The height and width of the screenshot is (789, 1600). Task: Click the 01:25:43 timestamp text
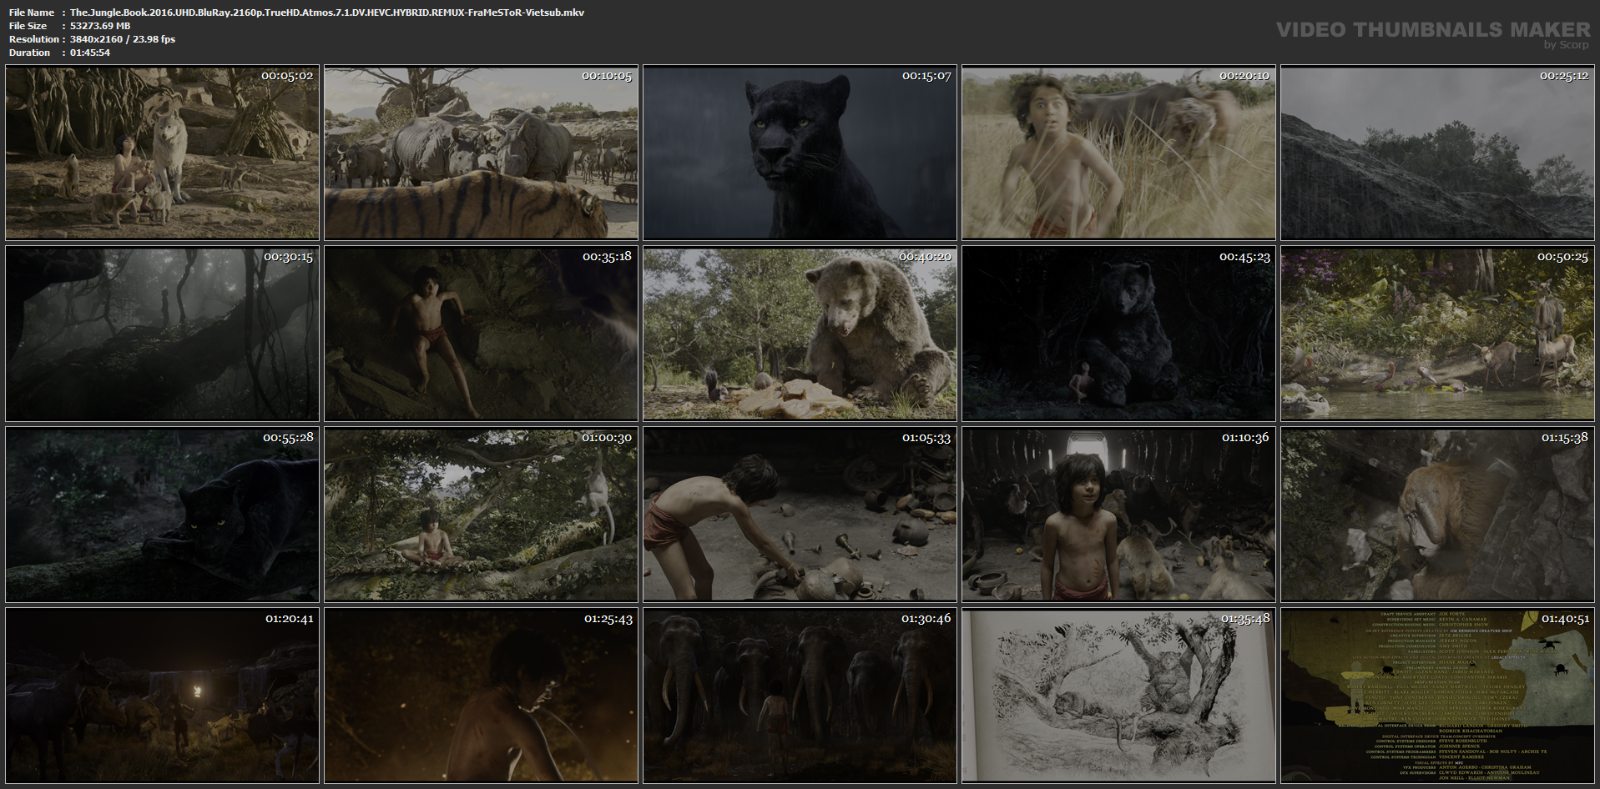click(x=608, y=619)
